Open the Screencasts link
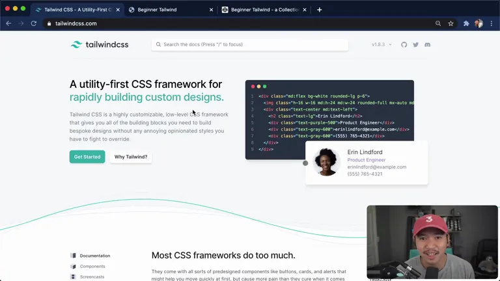The image size is (500, 281). pos(92,277)
